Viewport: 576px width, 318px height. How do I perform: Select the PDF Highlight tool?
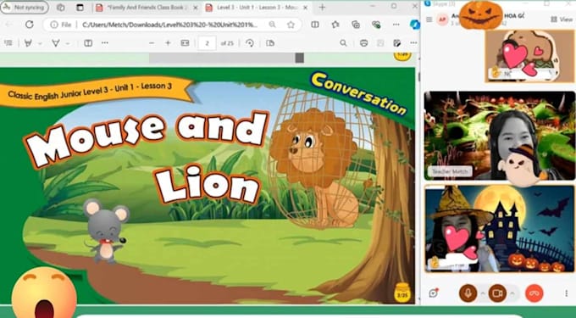pyautogui.click(x=28, y=43)
